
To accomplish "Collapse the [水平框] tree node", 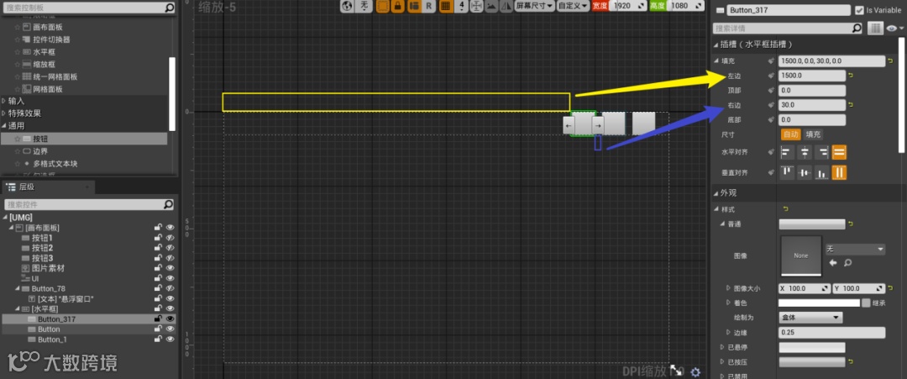I will tap(18, 309).
